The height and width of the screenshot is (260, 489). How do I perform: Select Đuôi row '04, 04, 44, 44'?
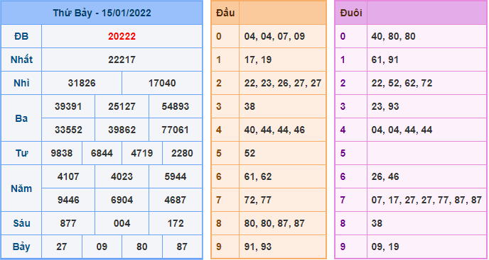[x=402, y=130]
